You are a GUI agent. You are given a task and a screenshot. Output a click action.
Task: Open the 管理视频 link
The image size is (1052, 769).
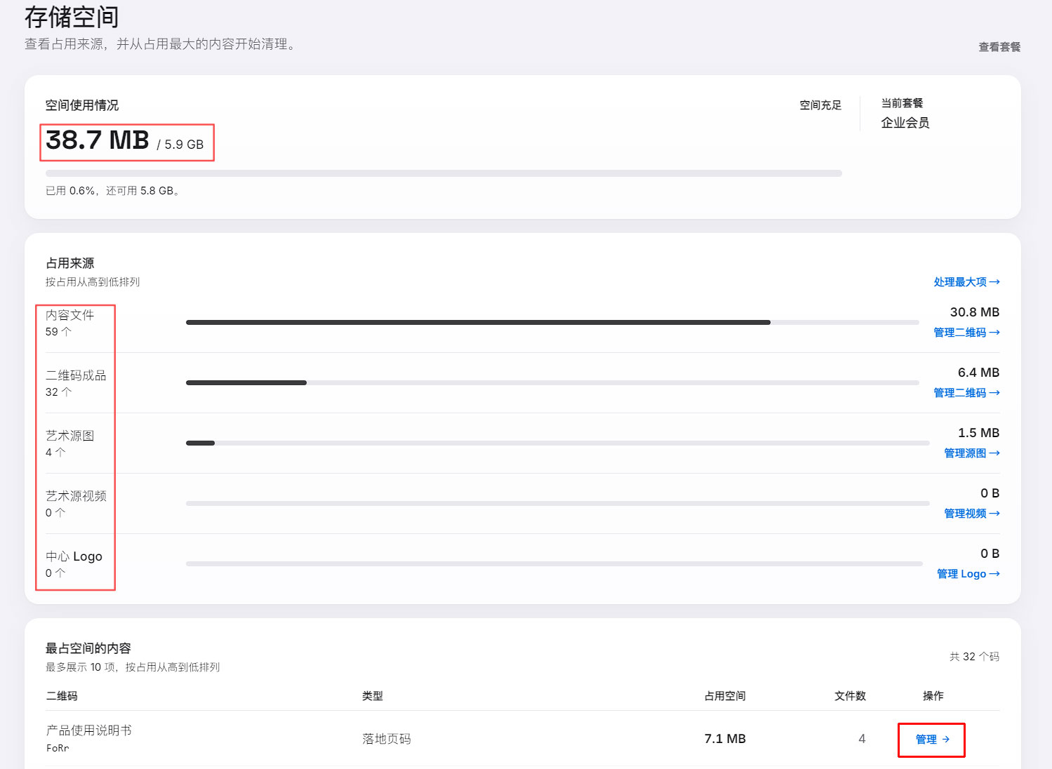(972, 514)
